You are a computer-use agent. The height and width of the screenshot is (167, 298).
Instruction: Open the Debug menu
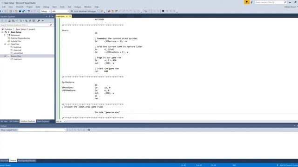click(x=46, y=7)
